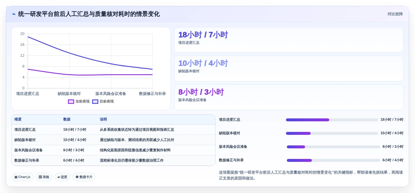Click the lightning icon beside the title
Screen dimensions: 415x193
tap(14, 14)
